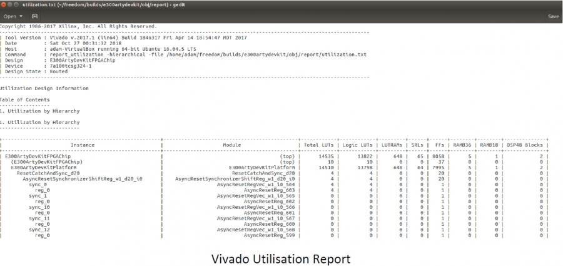Click the Tool Version line showing Vivado v.2017.1

[x=126, y=38]
